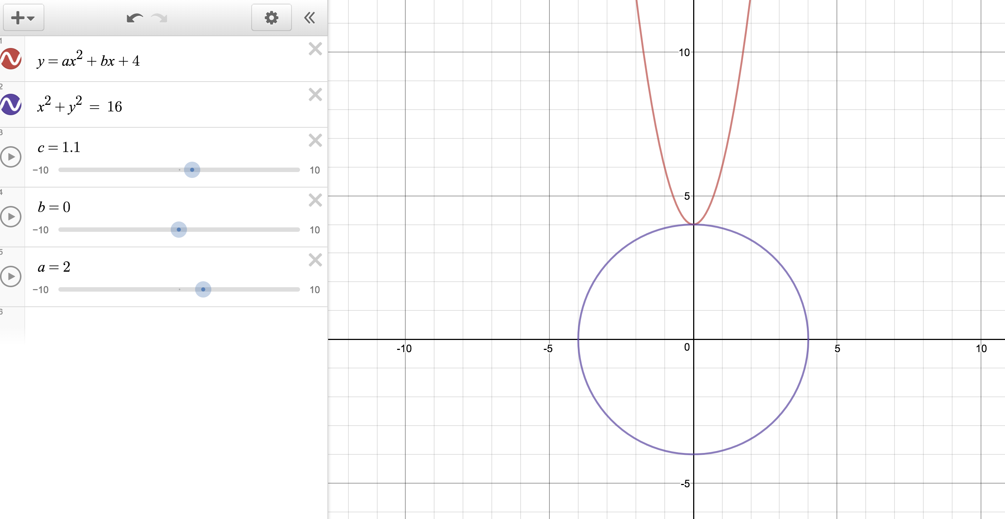Viewport: 1005px width, 519px height.
Task: Remove the c = 1.1 slider
Action: pos(315,140)
